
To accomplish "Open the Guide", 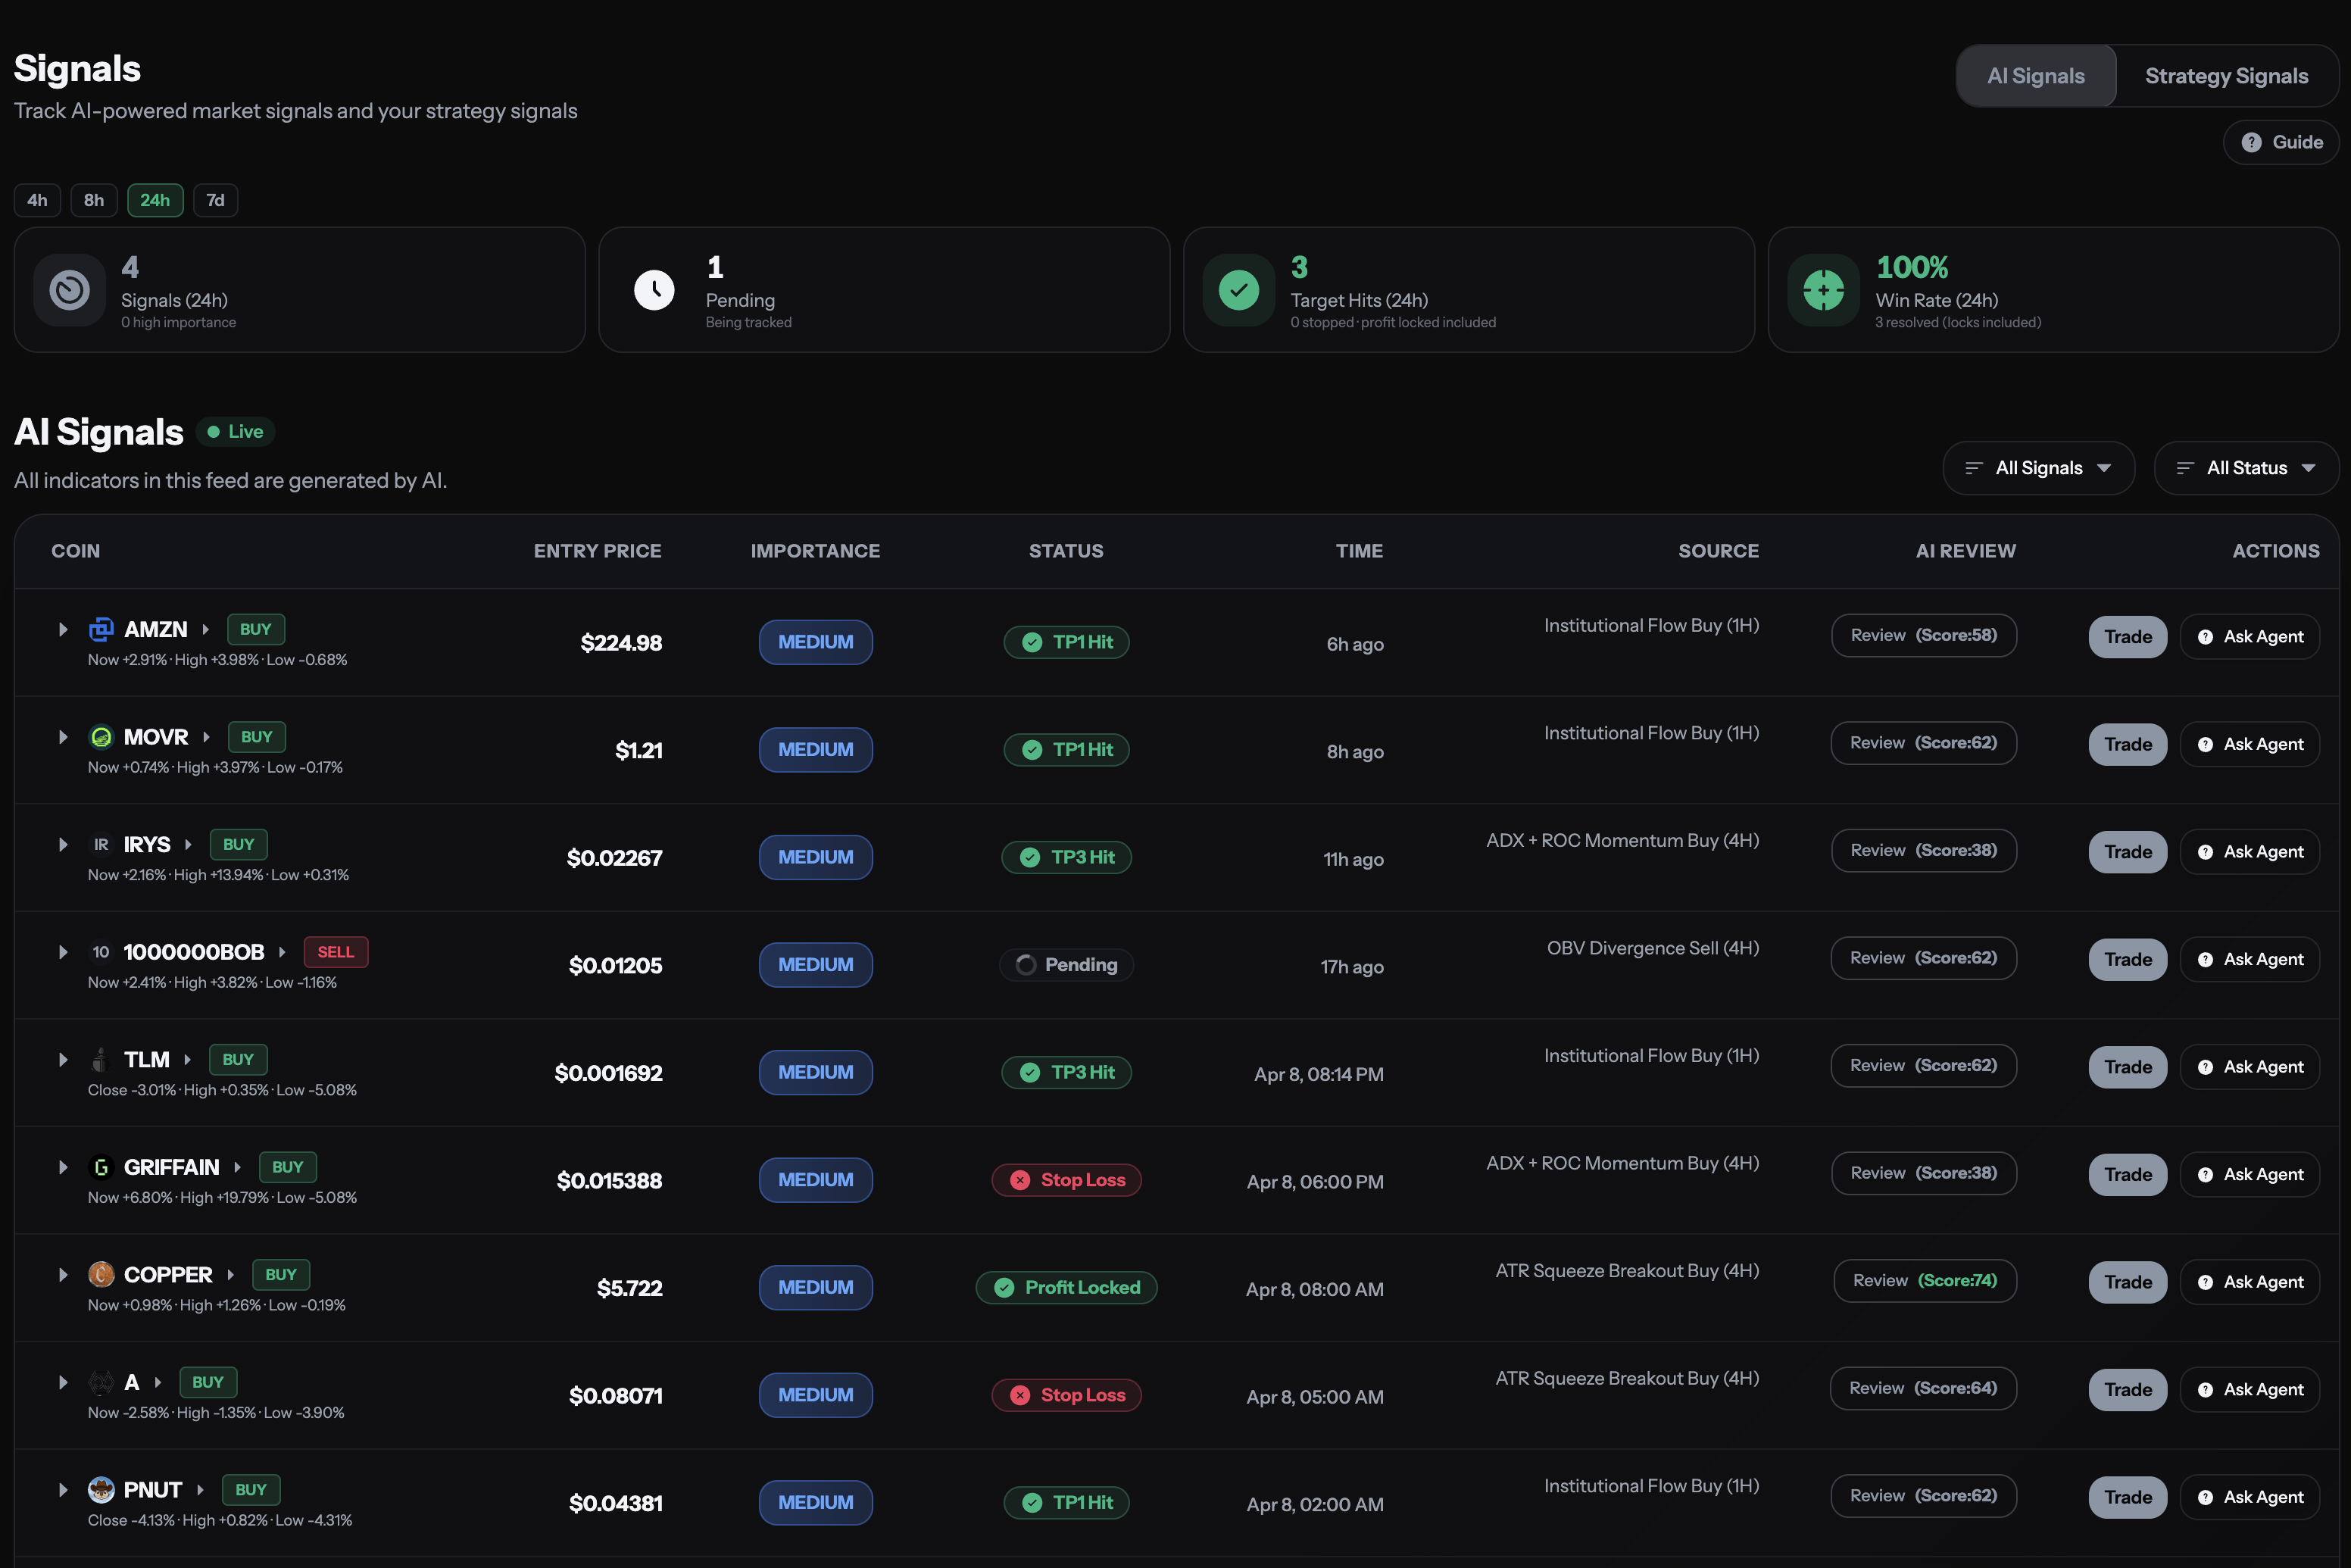I will click(x=2281, y=142).
